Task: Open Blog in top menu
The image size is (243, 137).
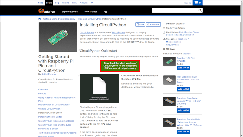Action: click(x=57, y=3)
